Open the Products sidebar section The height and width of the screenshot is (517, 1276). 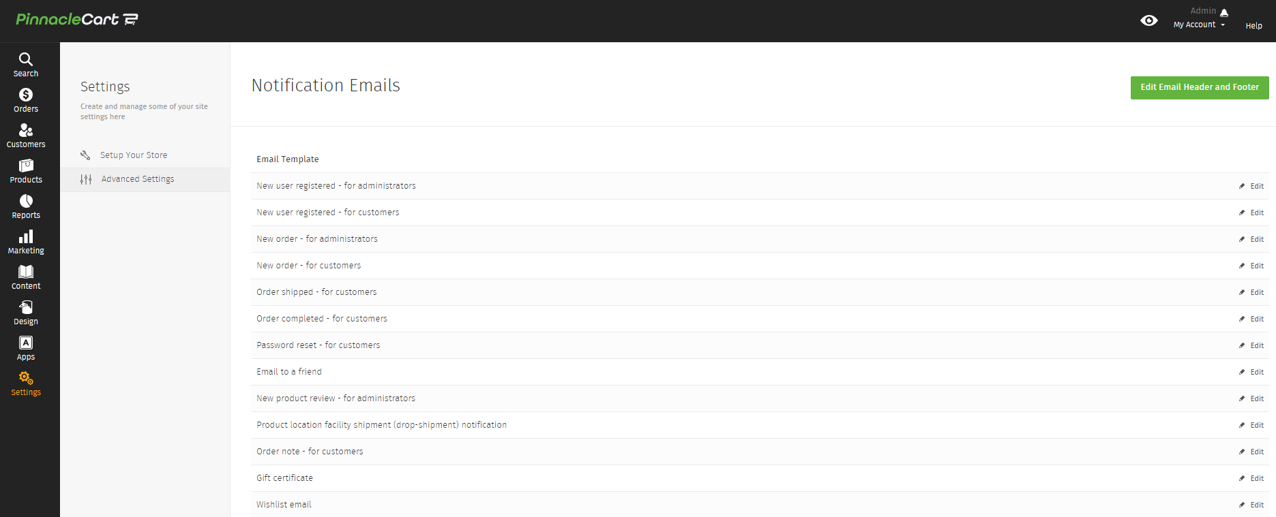click(x=26, y=171)
